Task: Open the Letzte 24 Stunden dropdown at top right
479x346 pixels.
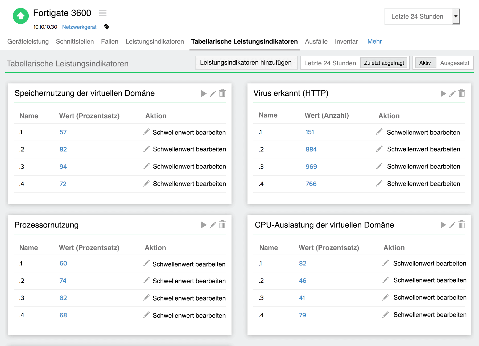Action: pos(422,16)
